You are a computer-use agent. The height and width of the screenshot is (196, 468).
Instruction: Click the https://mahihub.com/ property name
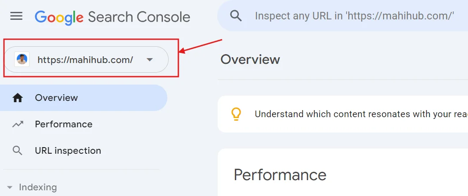click(x=85, y=59)
